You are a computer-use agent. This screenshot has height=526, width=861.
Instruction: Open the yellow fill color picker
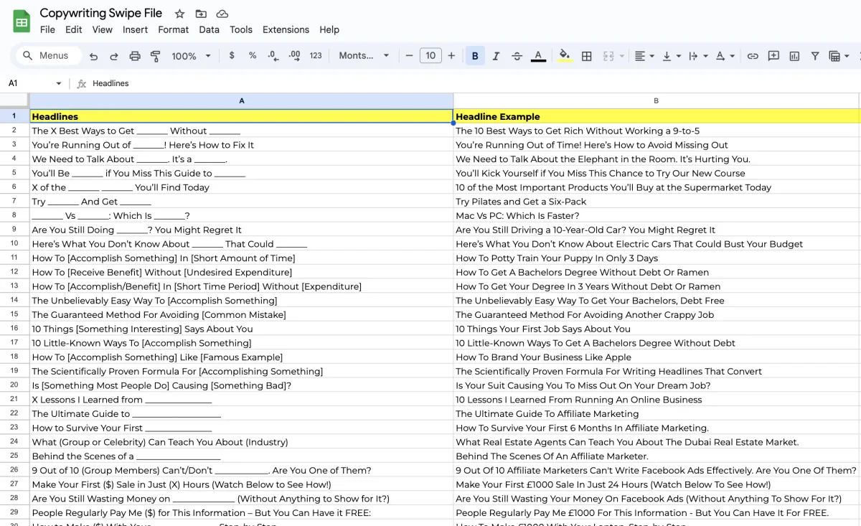point(565,56)
